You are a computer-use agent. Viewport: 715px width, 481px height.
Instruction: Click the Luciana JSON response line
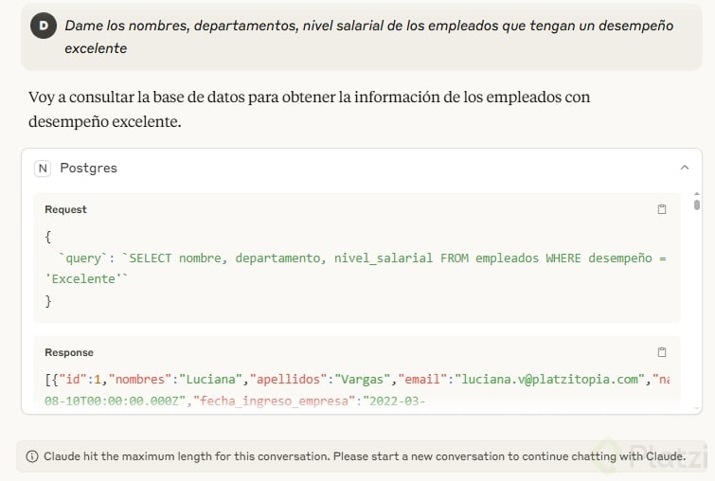pyautogui.click(x=357, y=380)
